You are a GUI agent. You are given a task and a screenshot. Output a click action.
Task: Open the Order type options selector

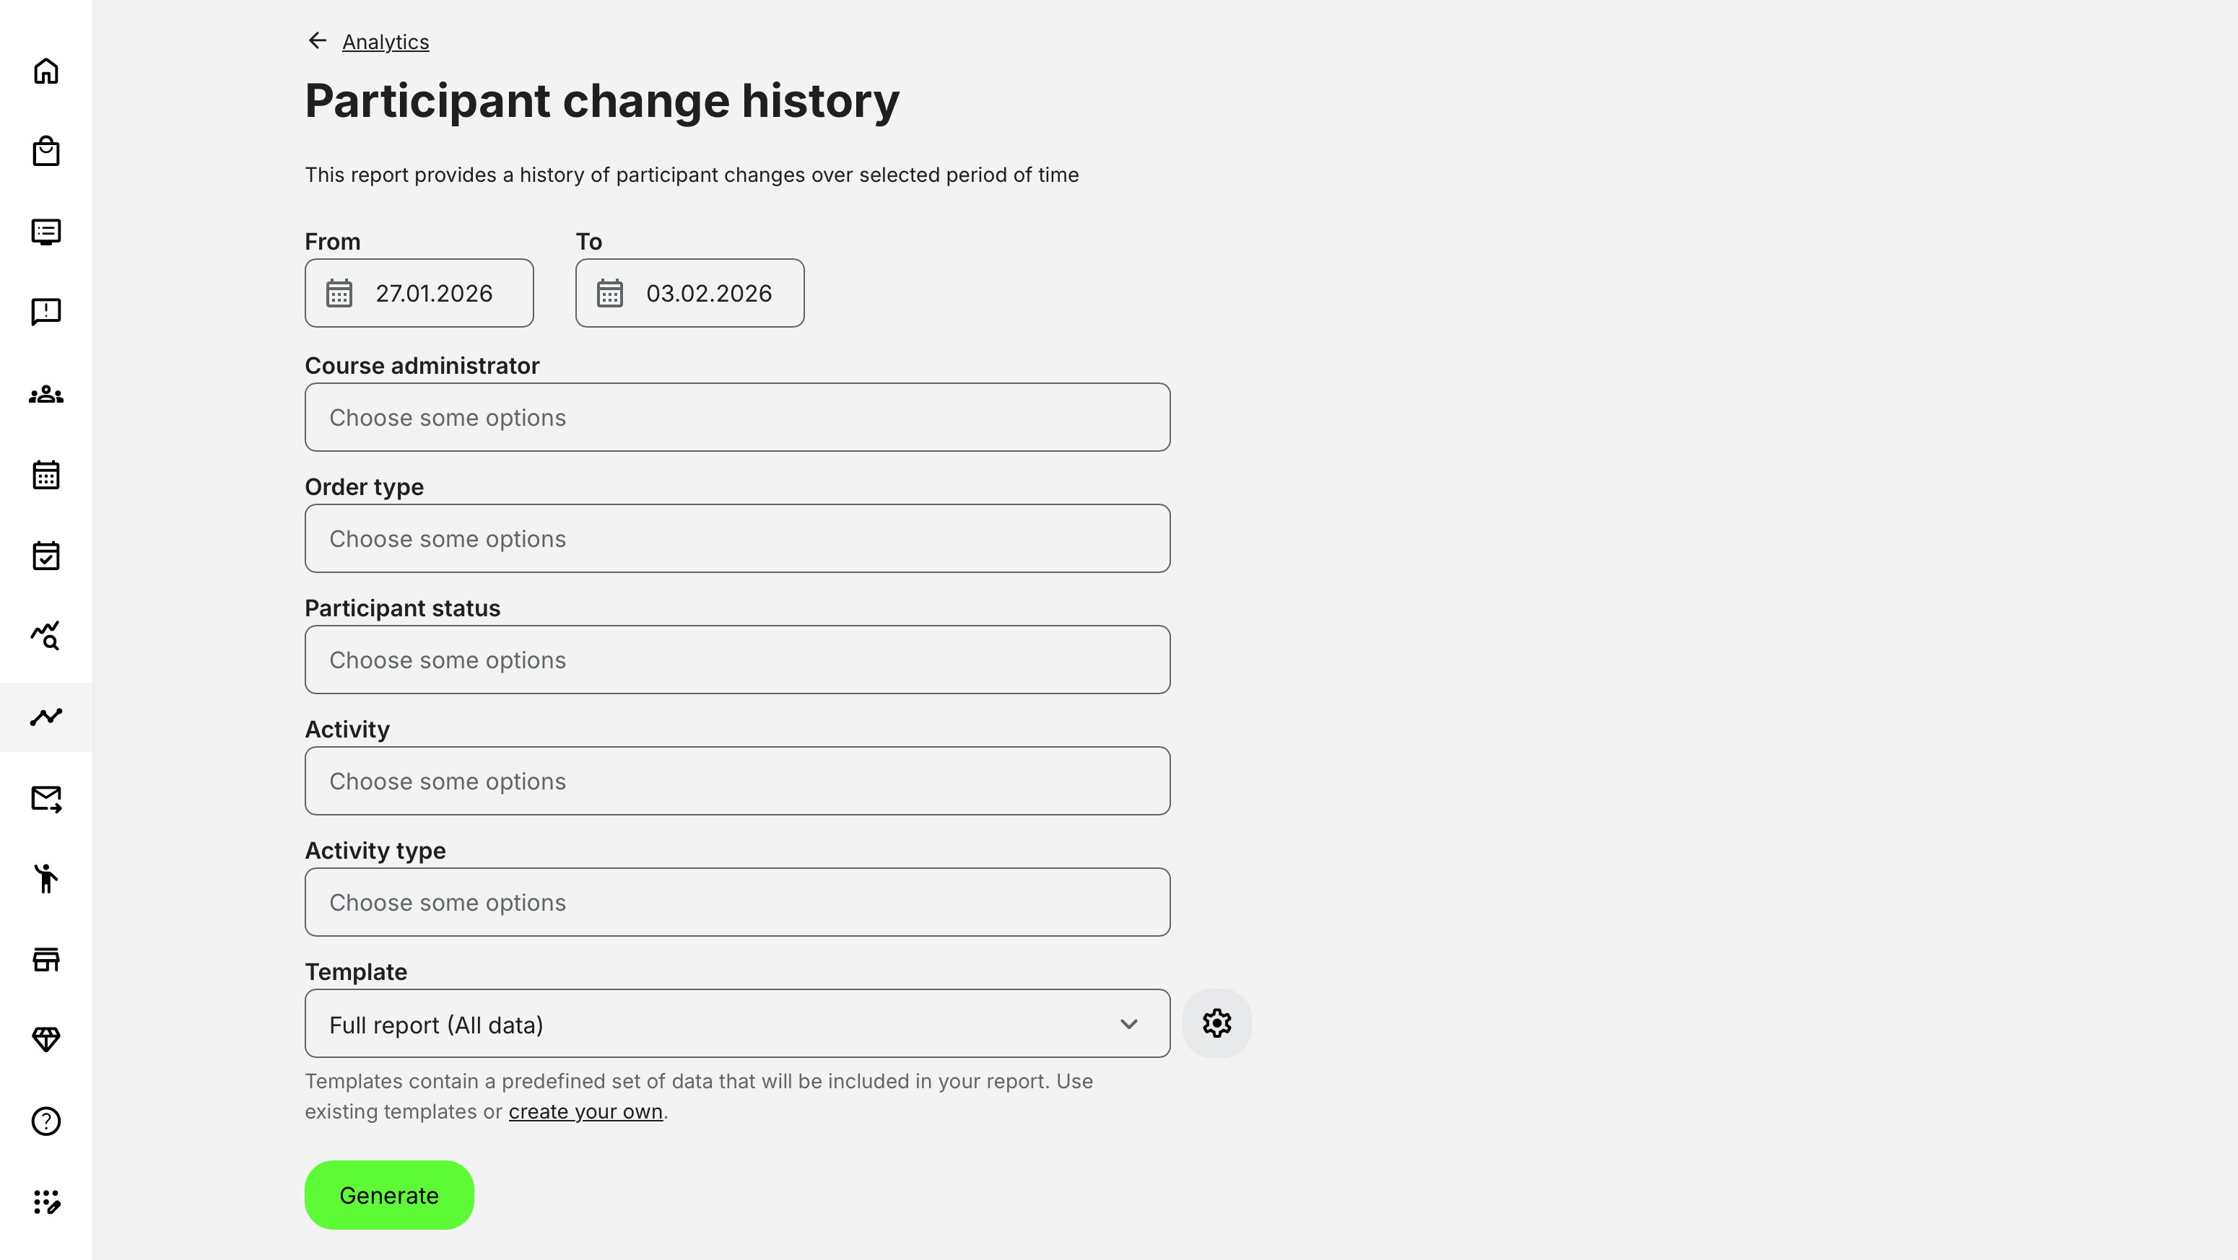pos(736,538)
